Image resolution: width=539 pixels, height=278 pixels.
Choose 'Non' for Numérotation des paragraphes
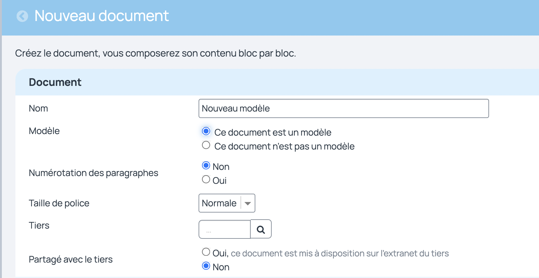coord(206,165)
